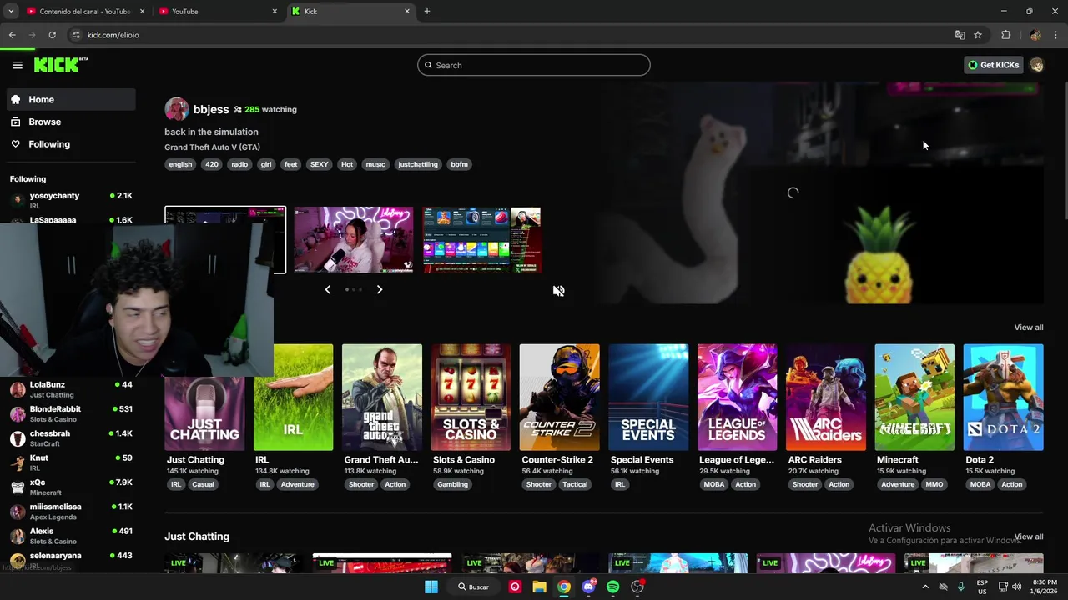The height and width of the screenshot is (600, 1068).
Task: Click Get KICKs button
Action: [x=993, y=65]
